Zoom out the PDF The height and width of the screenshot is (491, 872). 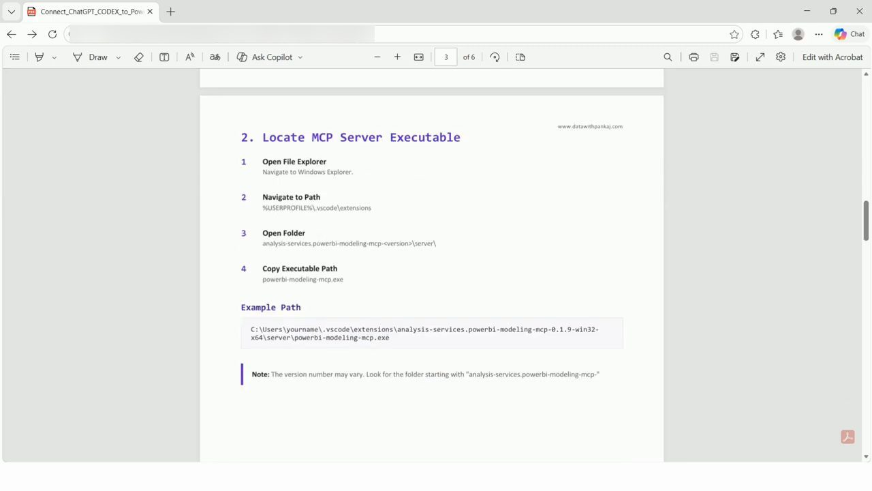point(377,57)
